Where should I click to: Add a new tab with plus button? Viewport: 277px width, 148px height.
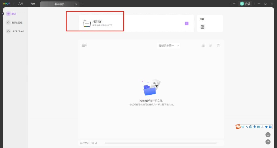83,4
